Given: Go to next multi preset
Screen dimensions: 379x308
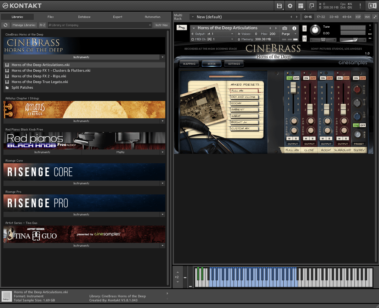Looking at the screenshot, I should [x=297, y=17].
